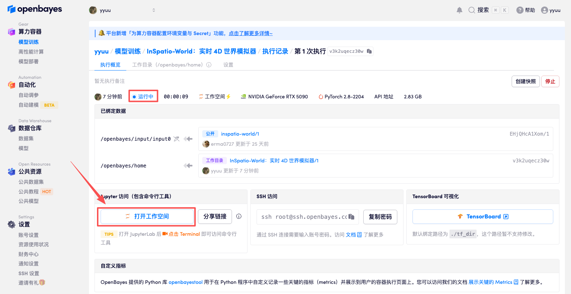Go to 模型训练 in the sidebar
The image size is (571, 294).
coord(29,42)
